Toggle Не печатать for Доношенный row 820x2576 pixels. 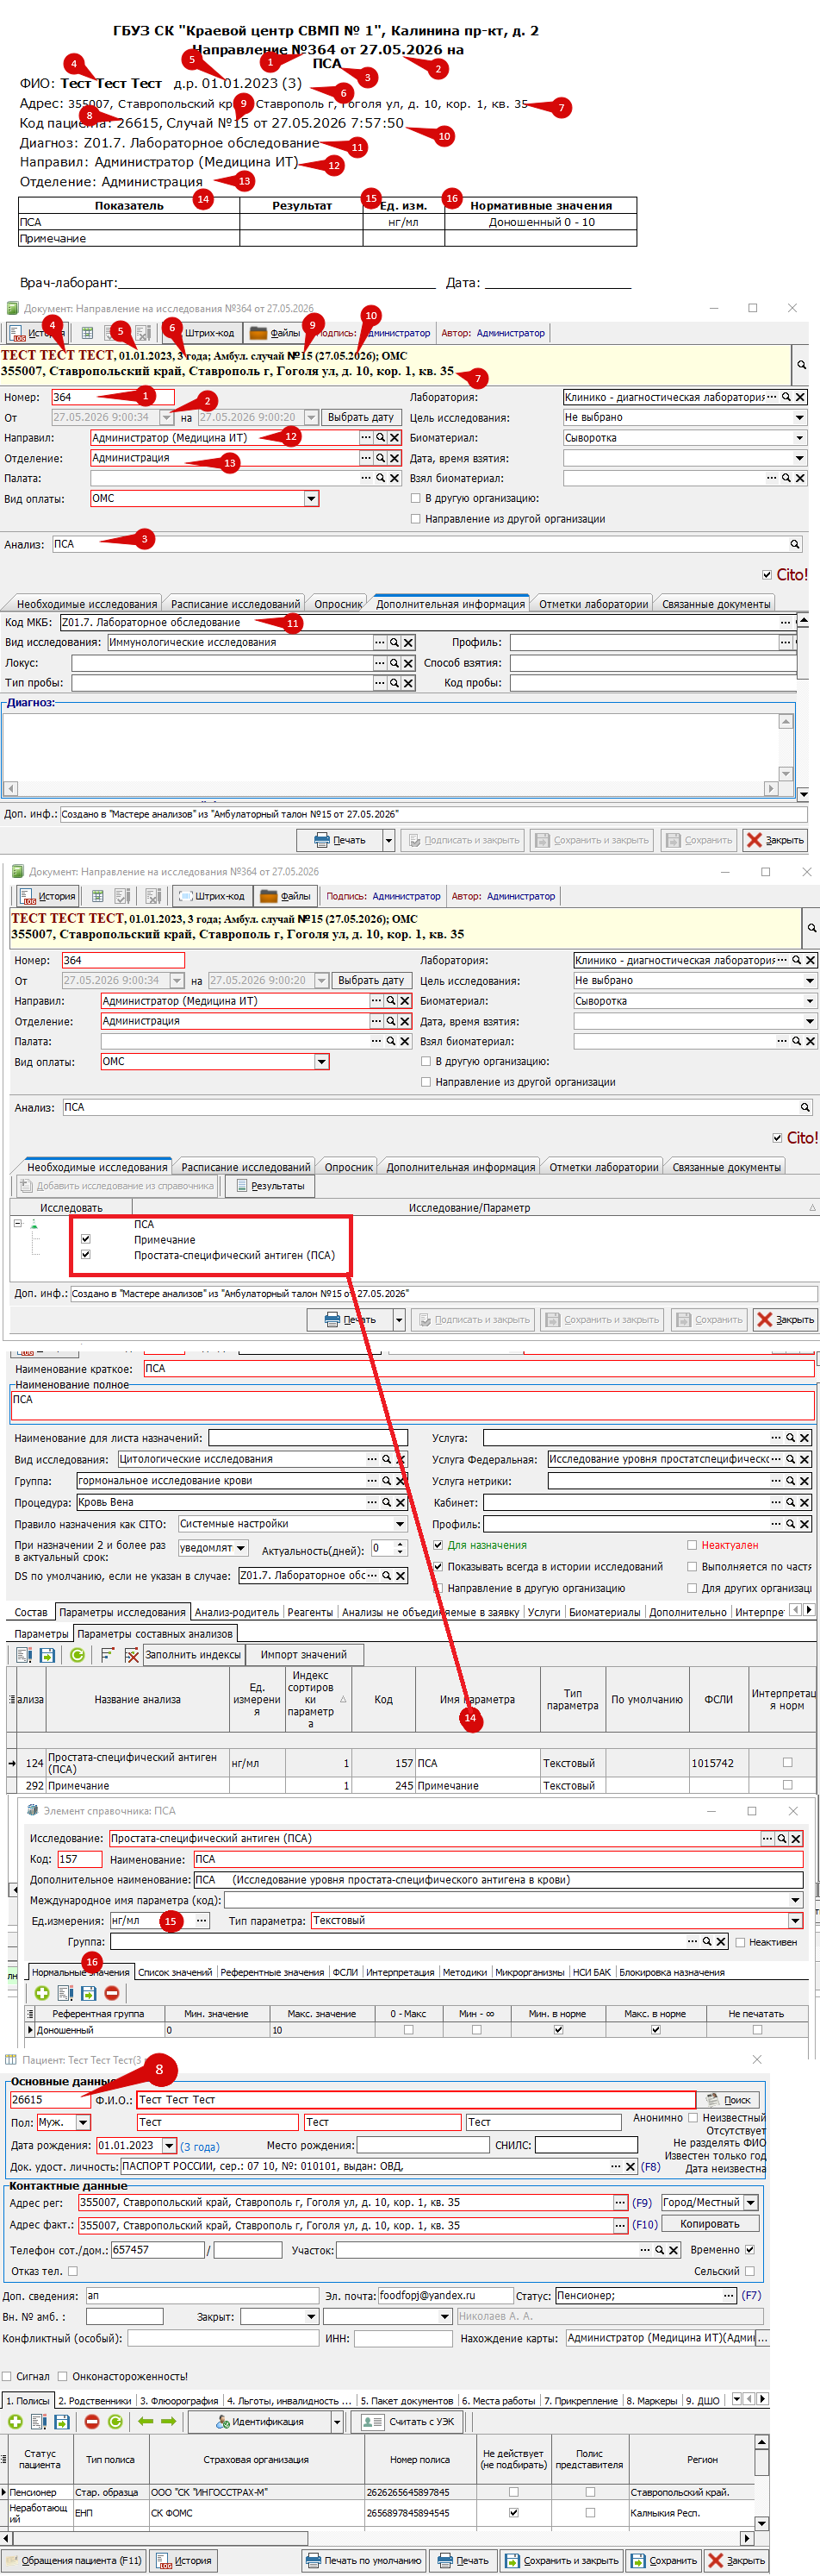tap(757, 2030)
